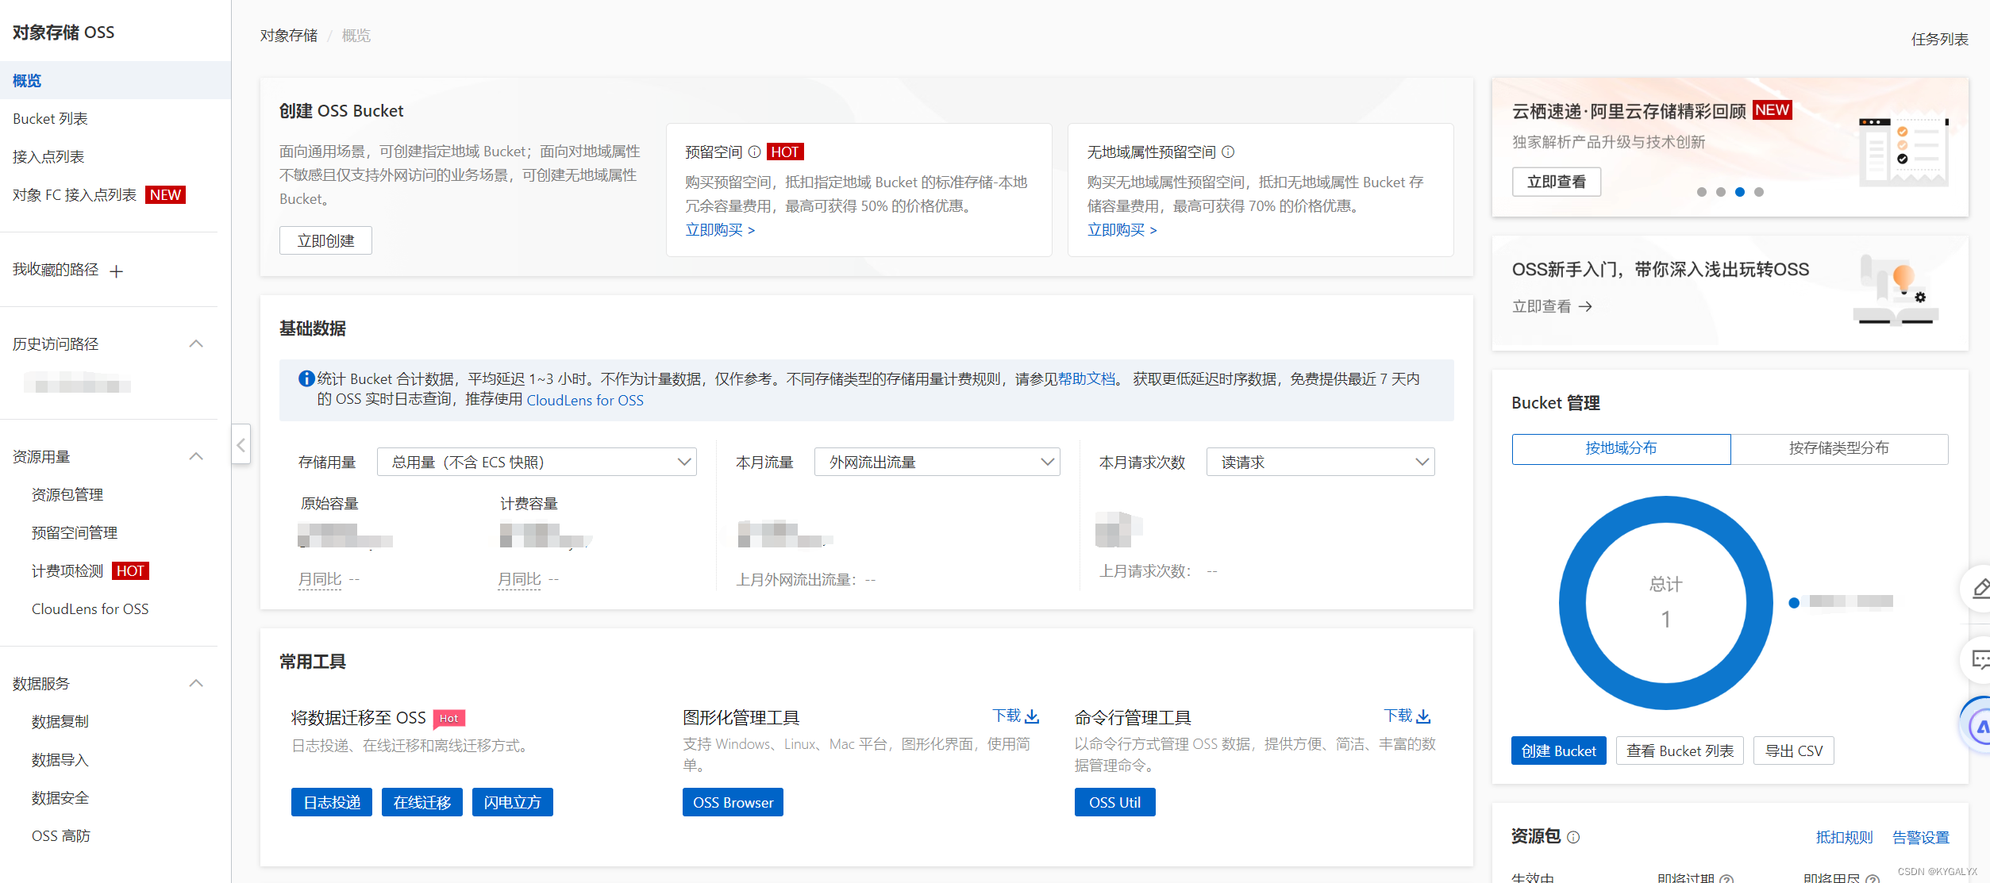1990x883 pixels.
Task: Open 存储用量 总用量 dropdown
Action: pos(537,462)
